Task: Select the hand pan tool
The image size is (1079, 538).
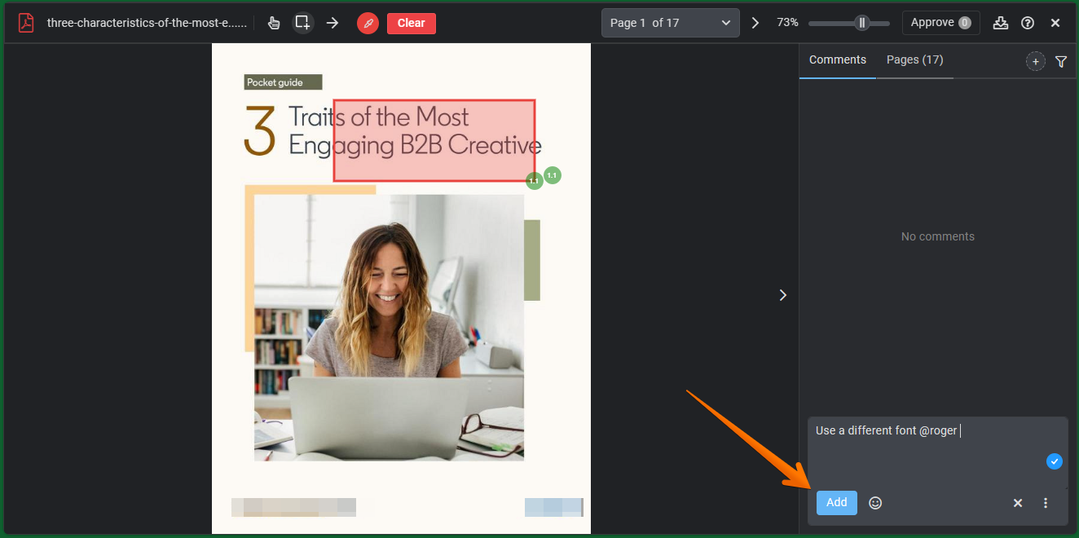Action: tap(274, 23)
